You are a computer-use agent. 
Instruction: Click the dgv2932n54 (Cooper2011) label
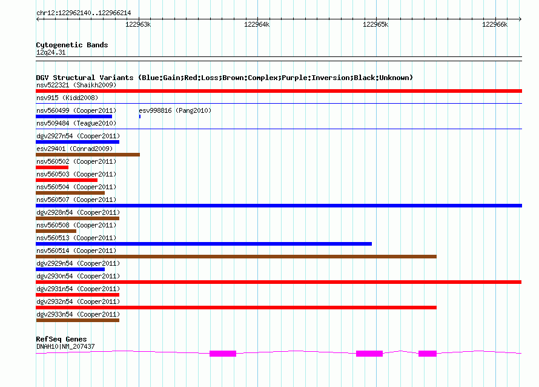pyautogui.click(x=78, y=301)
